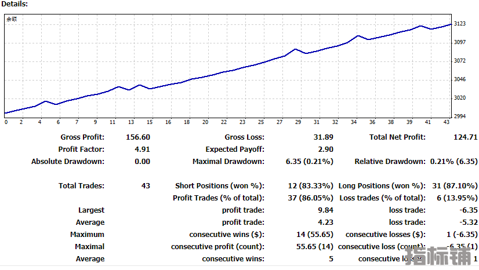Image resolution: width=479 pixels, height=270 pixels.
Task: Click the Profit Trades value 37 (86.05%)
Action: (309, 198)
